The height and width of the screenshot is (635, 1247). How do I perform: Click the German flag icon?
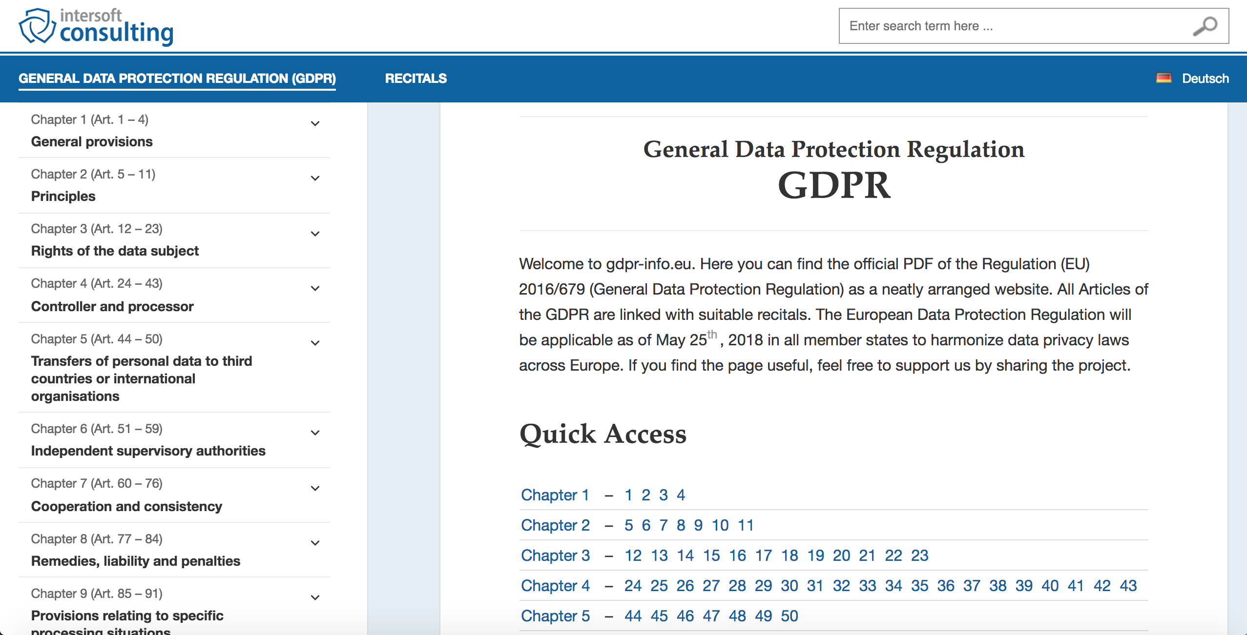[1164, 78]
